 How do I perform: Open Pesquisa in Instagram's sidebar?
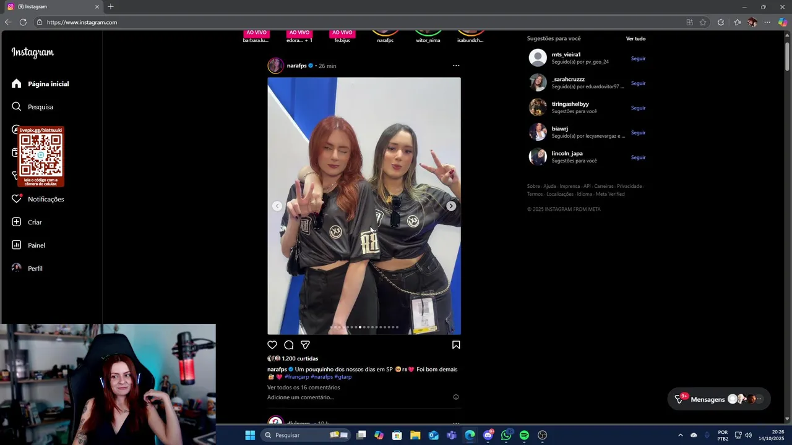tap(32, 107)
